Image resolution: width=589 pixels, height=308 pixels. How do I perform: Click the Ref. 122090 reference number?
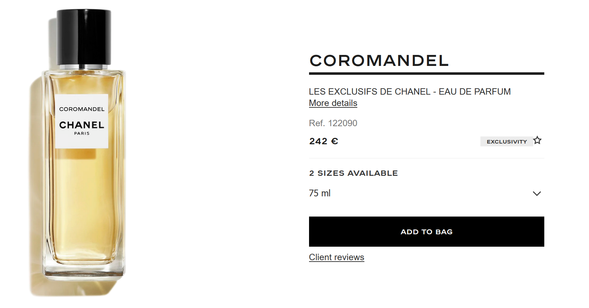click(x=333, y=123)
